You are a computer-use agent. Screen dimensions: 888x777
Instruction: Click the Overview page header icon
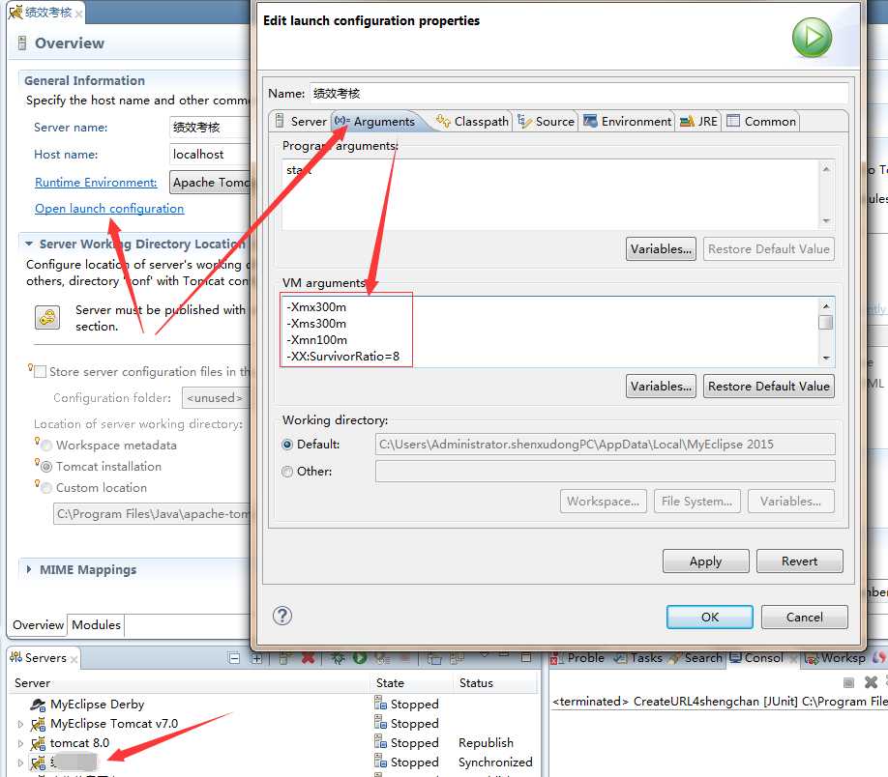[x=21, y=43]
